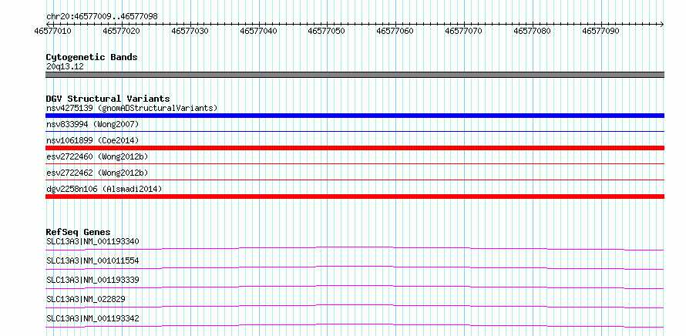Click the SLC13A3|NM_001011554 transcript label
Screen dimensions: 686x336
92,260
